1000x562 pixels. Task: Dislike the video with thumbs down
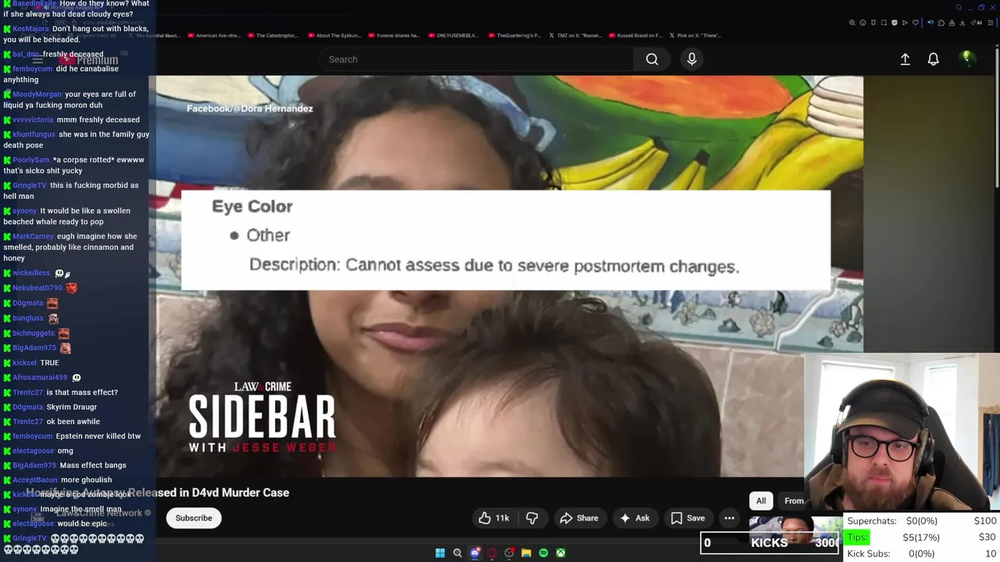point(532,518)
